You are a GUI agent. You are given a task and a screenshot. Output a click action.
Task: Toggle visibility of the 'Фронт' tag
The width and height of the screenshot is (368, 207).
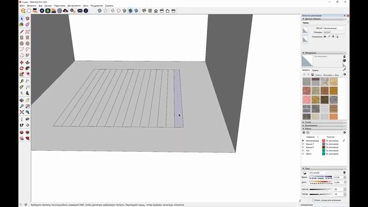[x=303, y=154]
